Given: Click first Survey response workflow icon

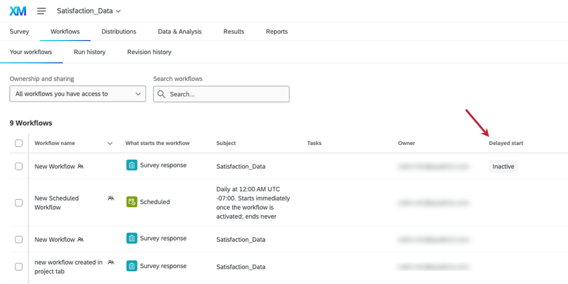Looking at the screenshot, I should 132,165.
